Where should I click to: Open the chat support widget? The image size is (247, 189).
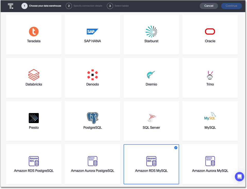[239, 177]
